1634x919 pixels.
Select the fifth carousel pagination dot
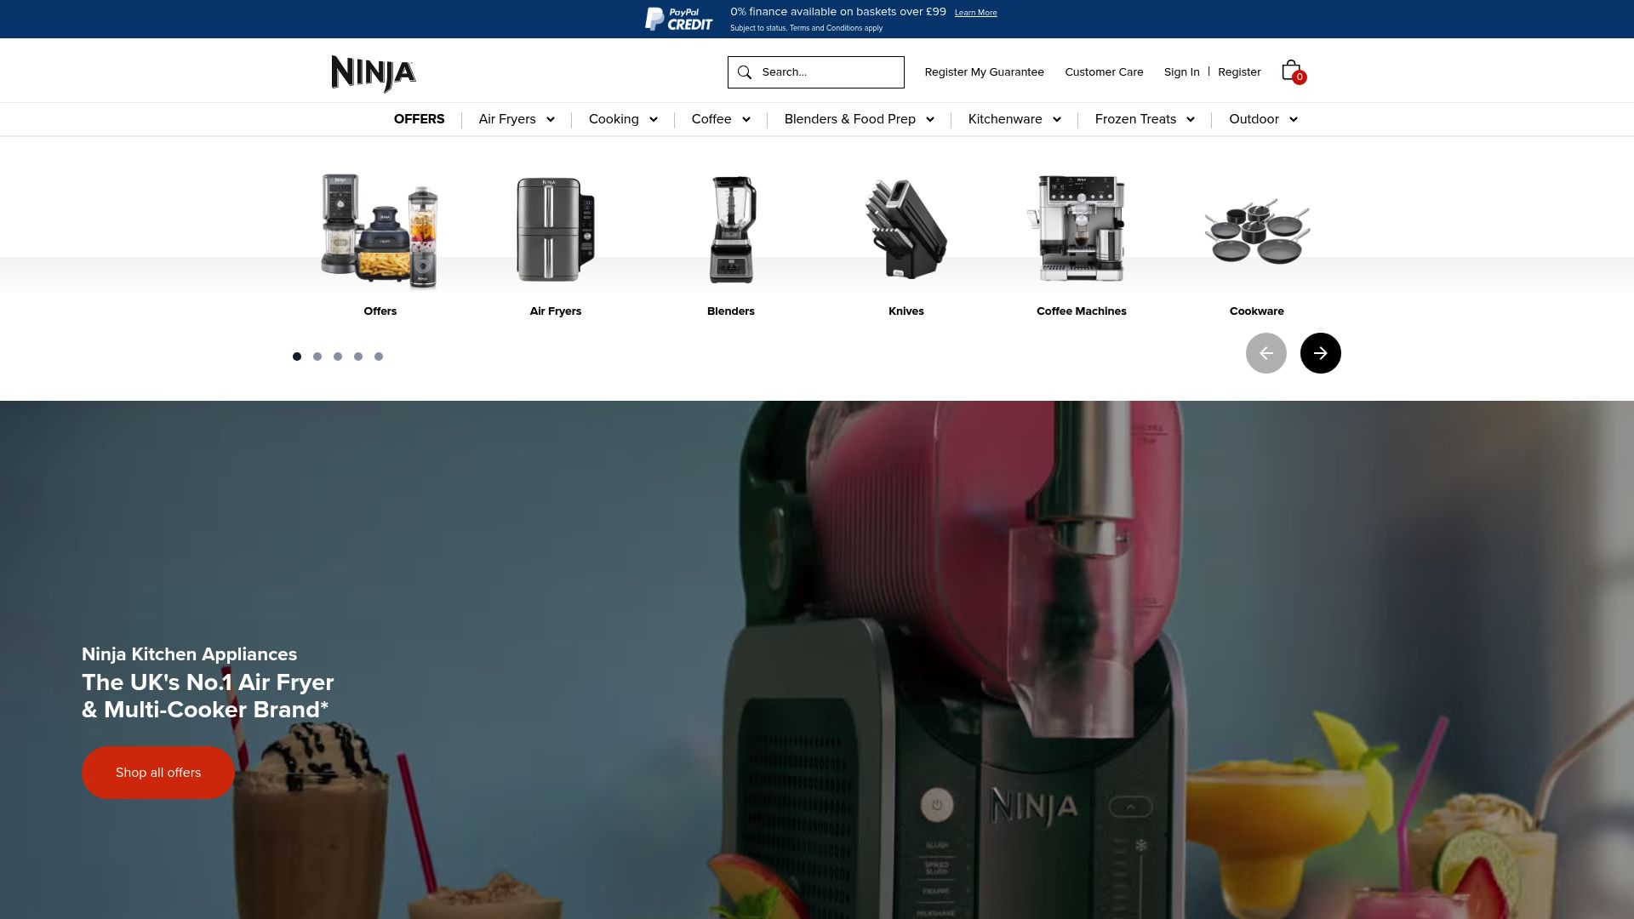point(379,357)
